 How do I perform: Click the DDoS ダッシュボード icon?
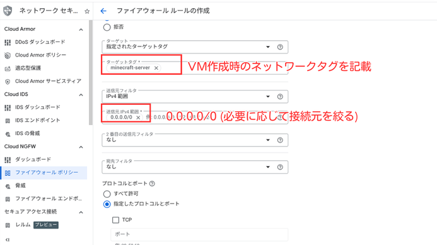pyautogui.click(x=8, y=42)
